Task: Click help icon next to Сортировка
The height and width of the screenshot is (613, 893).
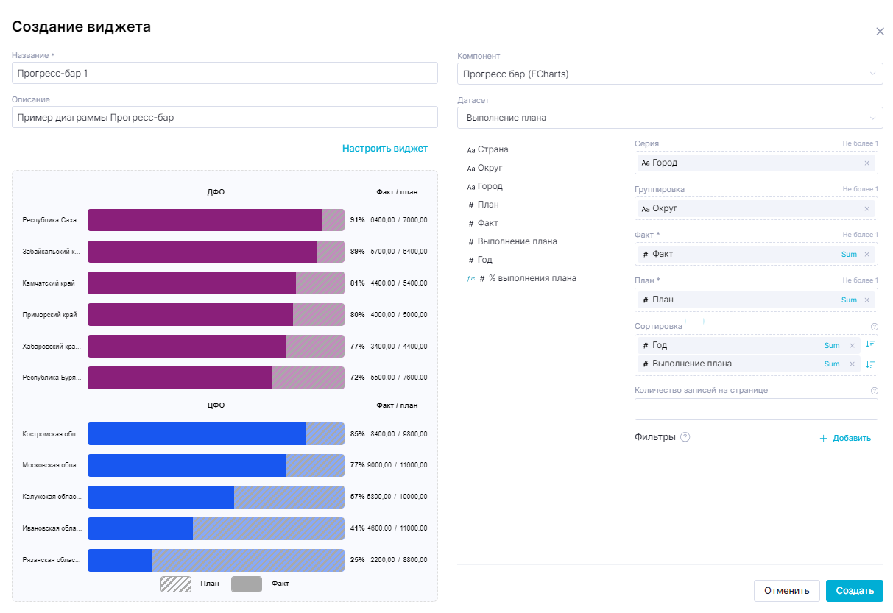Action: point(875,327)
